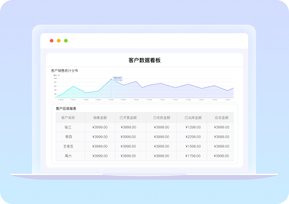The image size is (289, 204).
Task: Click the chart tooltip above the highest peak
Action: point(117,78)
